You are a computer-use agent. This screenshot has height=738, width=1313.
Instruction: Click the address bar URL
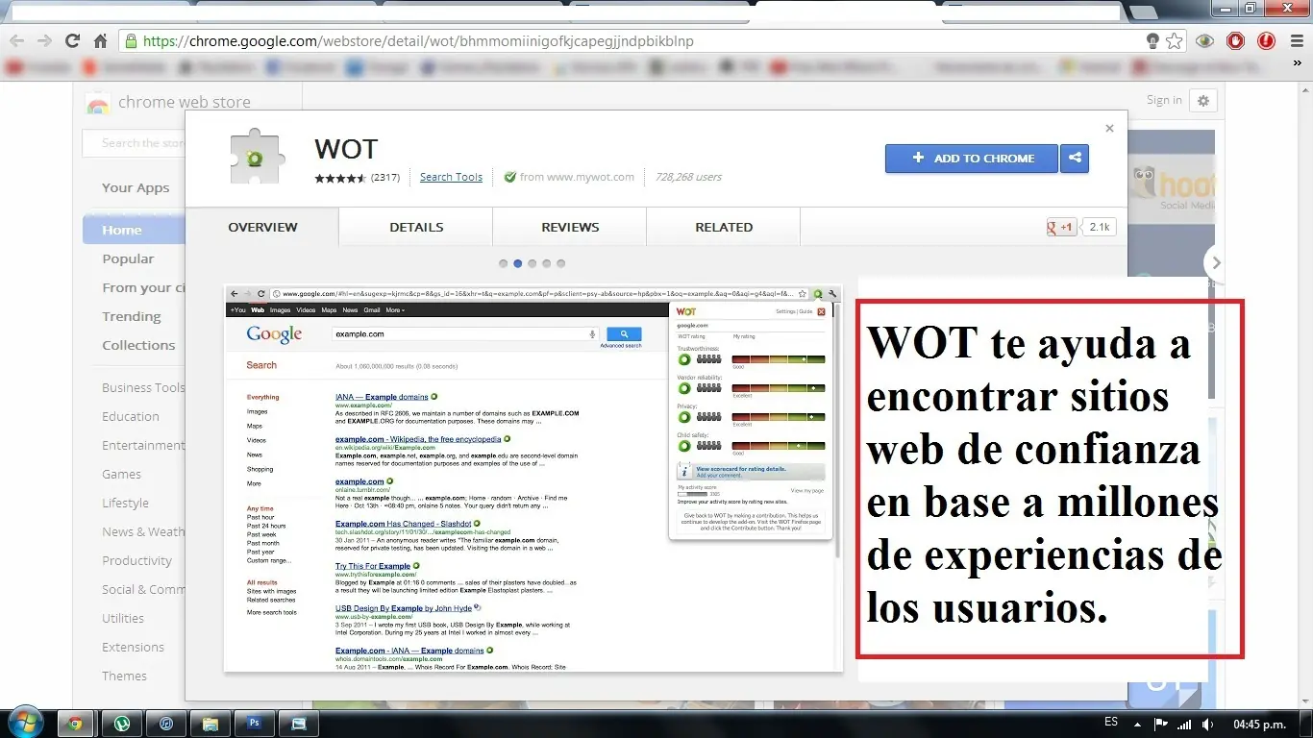click(x=418, y=41)
